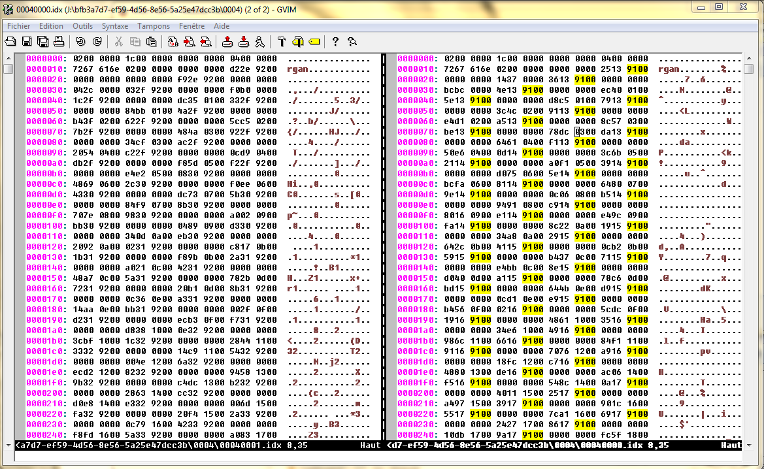Open Help via question mark icon
Screen dimensions: 764x469
pos(335,42)
